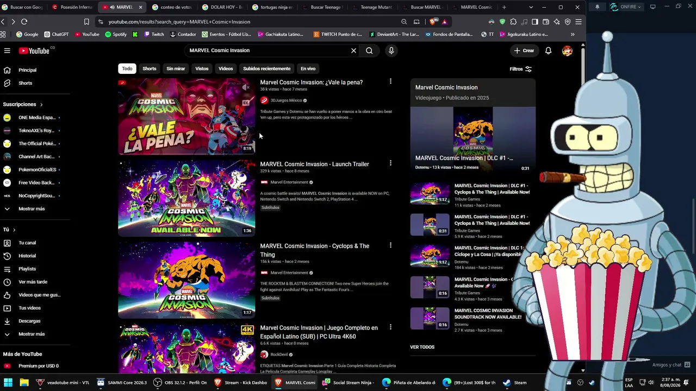Open Steam from the taskbar

tap(515, 382)
